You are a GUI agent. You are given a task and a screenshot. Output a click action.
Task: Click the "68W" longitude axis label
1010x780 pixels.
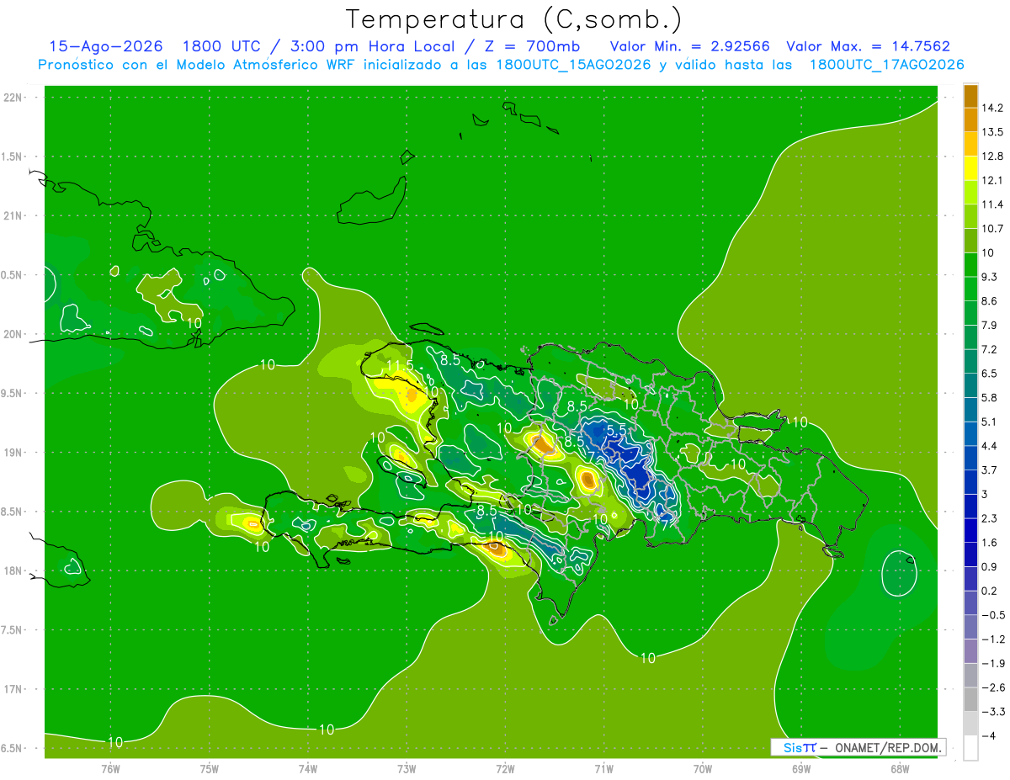(899, 768)
